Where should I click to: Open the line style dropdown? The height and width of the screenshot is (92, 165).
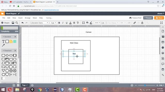pyautogui.click(x=97, y=23)
